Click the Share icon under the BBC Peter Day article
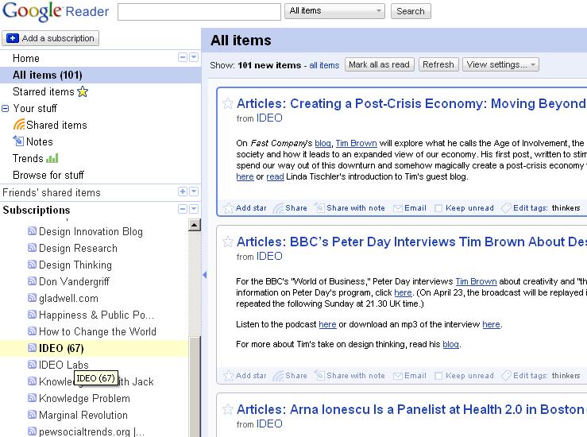This screenshot has width=587, height=437. [278, 376]
